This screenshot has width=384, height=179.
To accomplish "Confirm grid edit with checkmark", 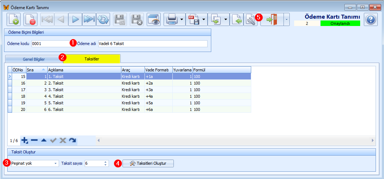I will click(53, 140).
